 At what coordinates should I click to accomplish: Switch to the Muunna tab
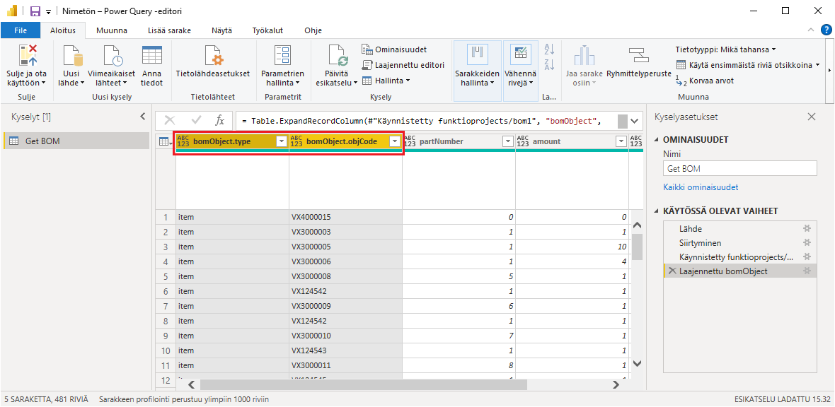[x=112, y=30]
